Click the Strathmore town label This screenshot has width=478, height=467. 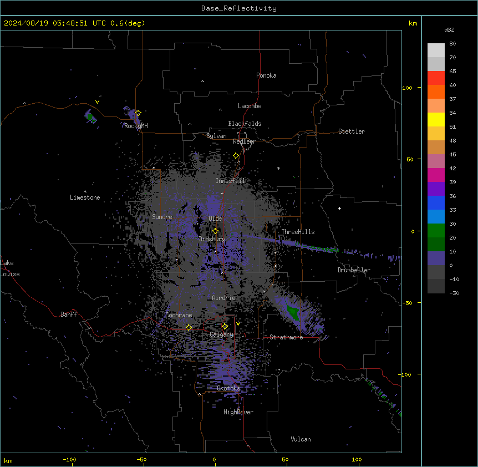[x=286, y=337]
